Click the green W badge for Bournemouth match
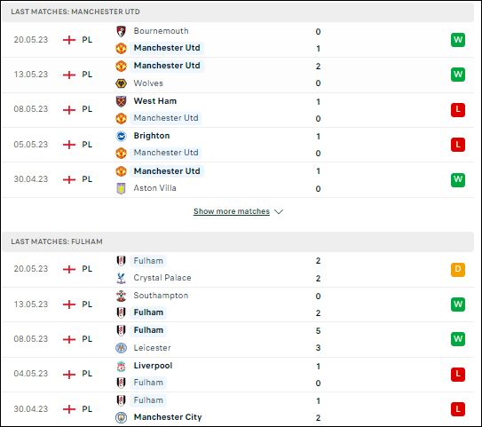The image size is (482, 427). click(458, 40)
